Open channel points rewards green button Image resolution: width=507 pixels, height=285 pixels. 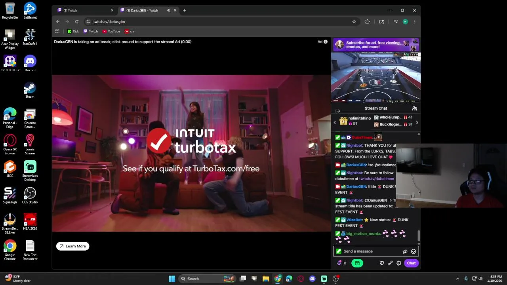(357, 263)
